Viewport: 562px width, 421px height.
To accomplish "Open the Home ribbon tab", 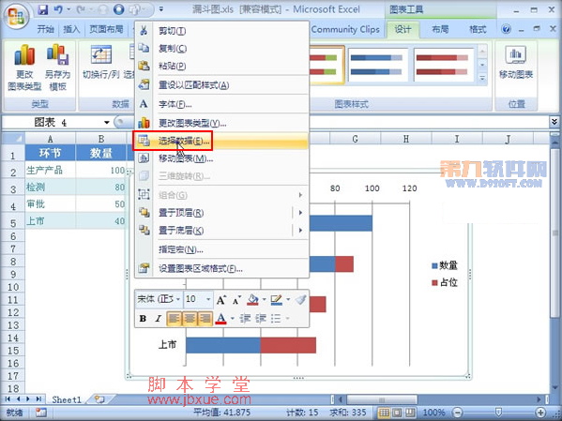I will [46, 29].
